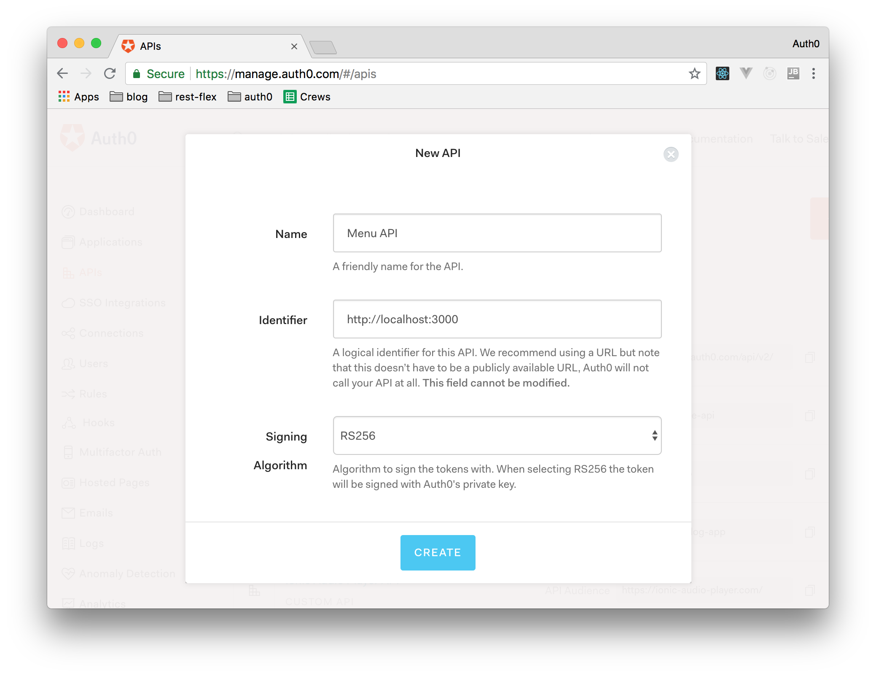Bookmark this page with the star icon
876x676 pixels.
tap(694, 74)
